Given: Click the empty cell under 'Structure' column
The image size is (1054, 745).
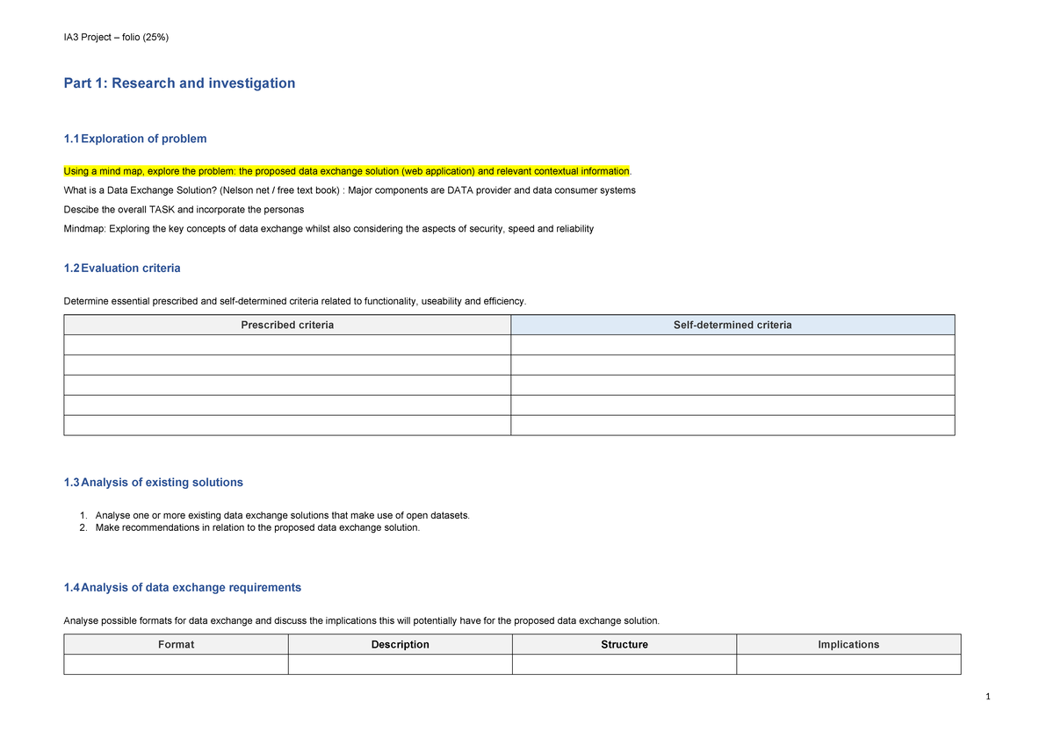Looking at the screenshot, I should (624, 664).
